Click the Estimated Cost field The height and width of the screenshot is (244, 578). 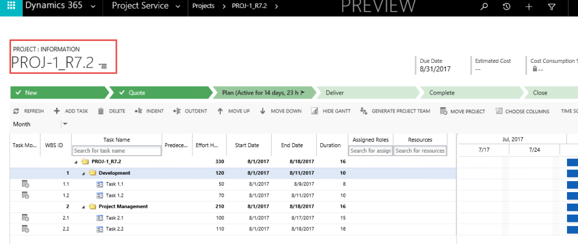pyautogui.click(x=493, y=65)
